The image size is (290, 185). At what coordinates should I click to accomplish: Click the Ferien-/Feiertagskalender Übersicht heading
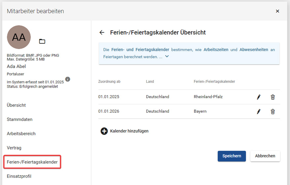(x=158, y=33)
